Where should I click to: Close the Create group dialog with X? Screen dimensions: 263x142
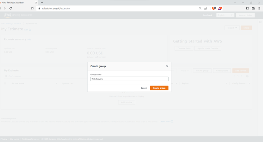click(x=167, y=66)
